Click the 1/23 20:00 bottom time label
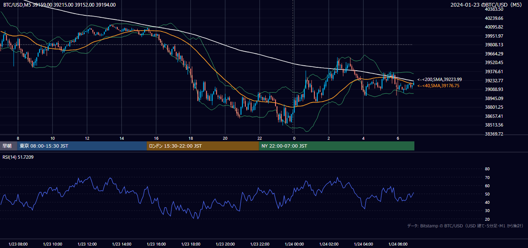 [225, 244]
